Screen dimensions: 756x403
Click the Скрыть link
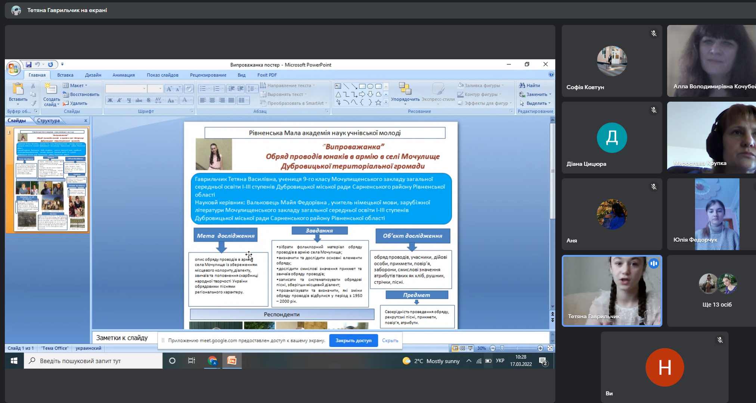pos(390,340)
